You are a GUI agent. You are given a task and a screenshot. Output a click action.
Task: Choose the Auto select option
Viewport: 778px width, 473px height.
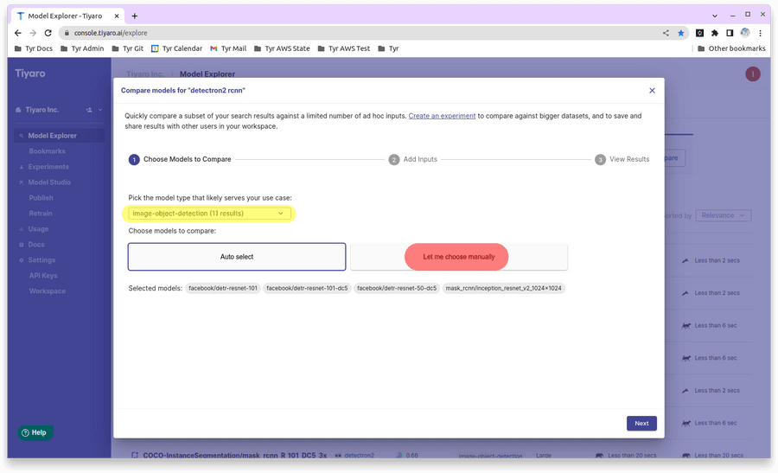(x=237, y=257)
